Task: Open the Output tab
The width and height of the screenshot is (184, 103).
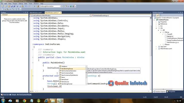Action: tap(13, 95)
